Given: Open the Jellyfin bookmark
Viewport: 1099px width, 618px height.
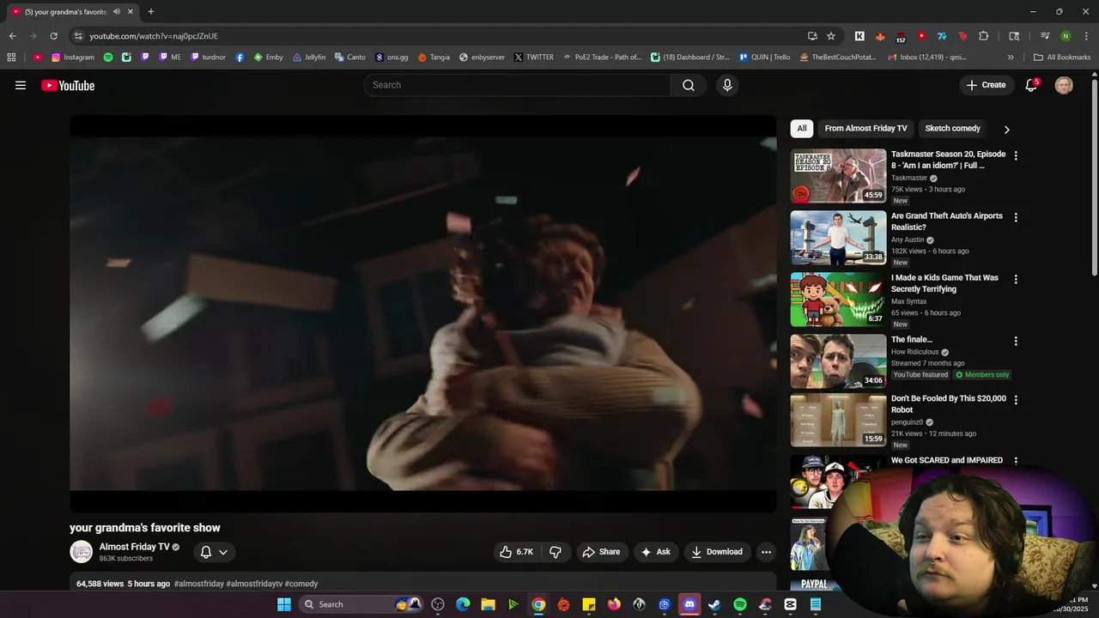Looking at the screenshot, I should tap(309, 58).
